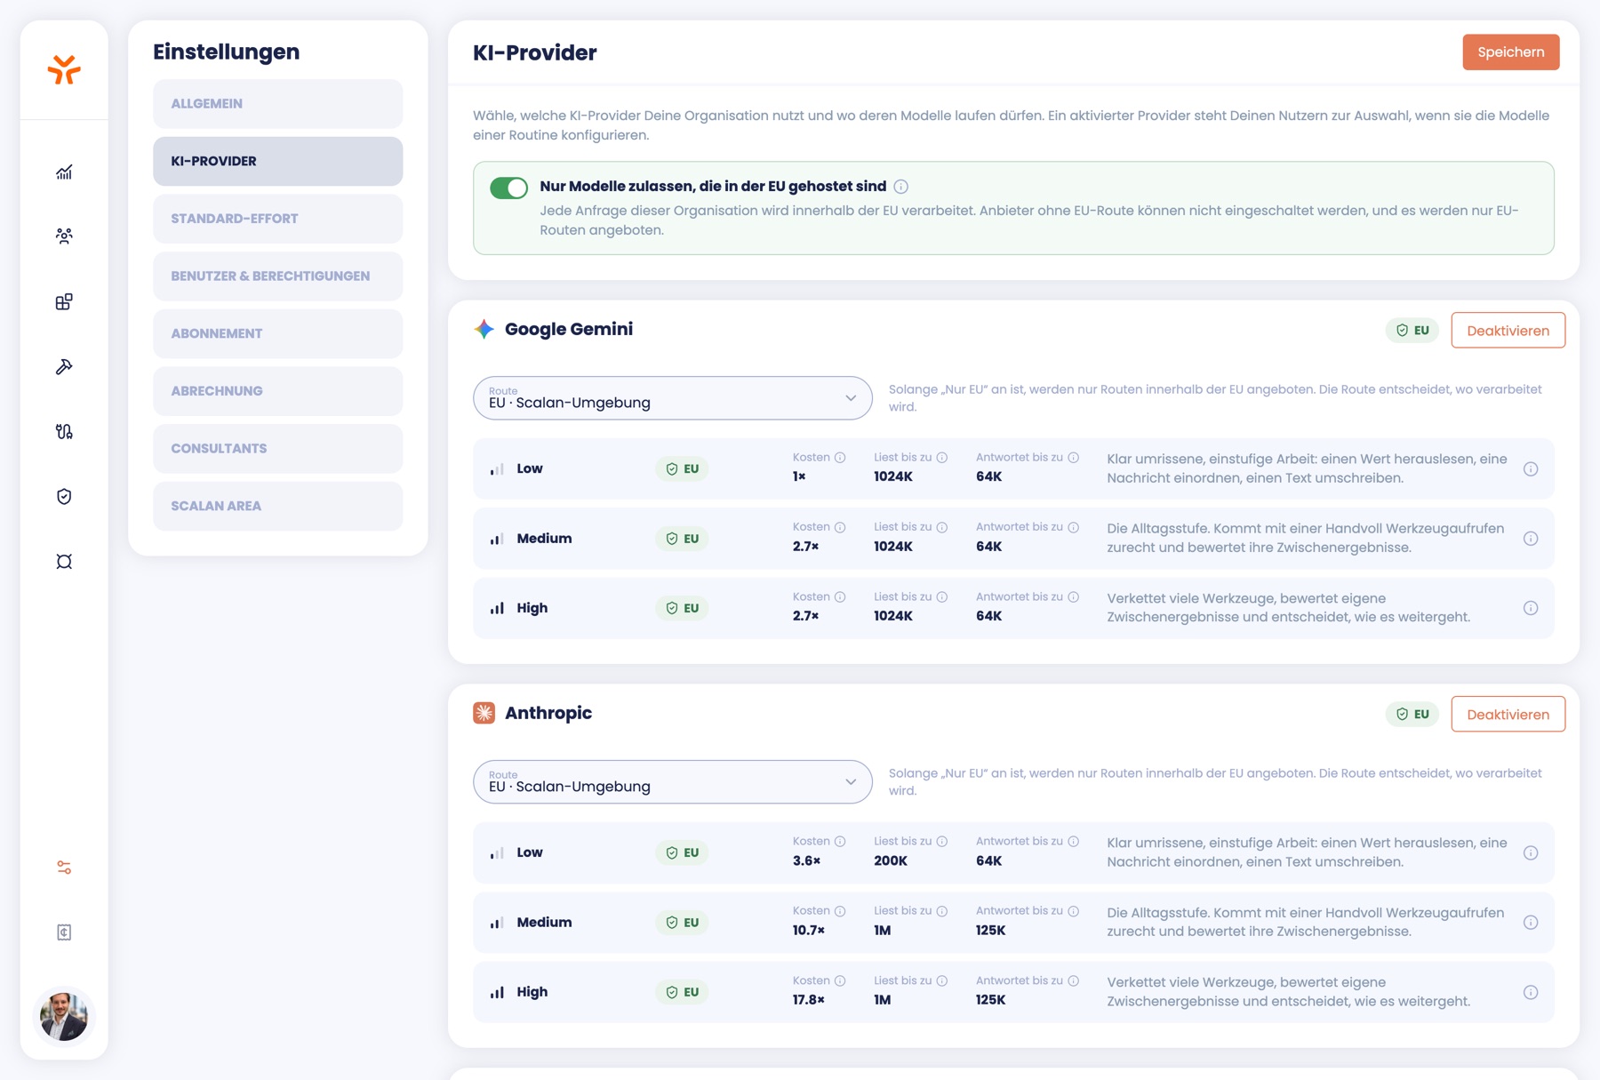
Task: Toggle the EU-hosted models only switch
Action: (509, 188)
